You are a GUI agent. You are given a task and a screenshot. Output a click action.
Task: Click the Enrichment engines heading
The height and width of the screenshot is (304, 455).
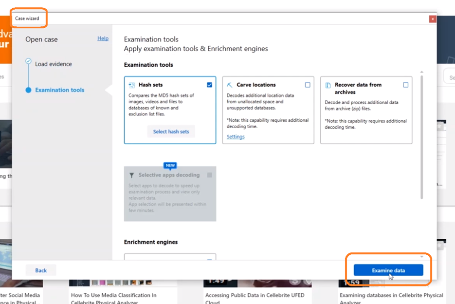tap(150, 242)
